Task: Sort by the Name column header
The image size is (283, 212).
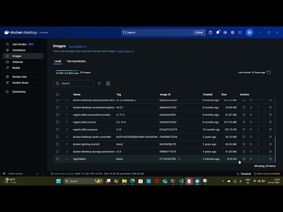Action: click(76, 95)
